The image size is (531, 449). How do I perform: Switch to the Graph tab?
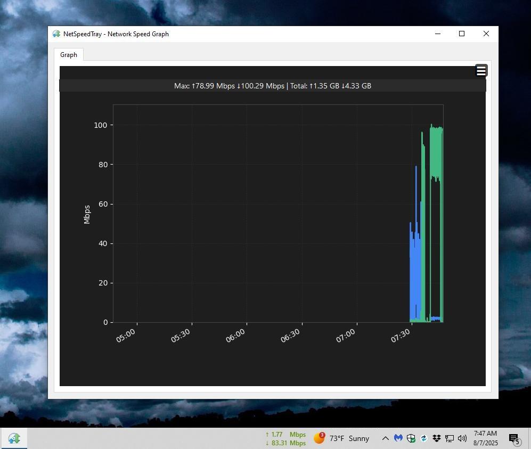[69, 55]
